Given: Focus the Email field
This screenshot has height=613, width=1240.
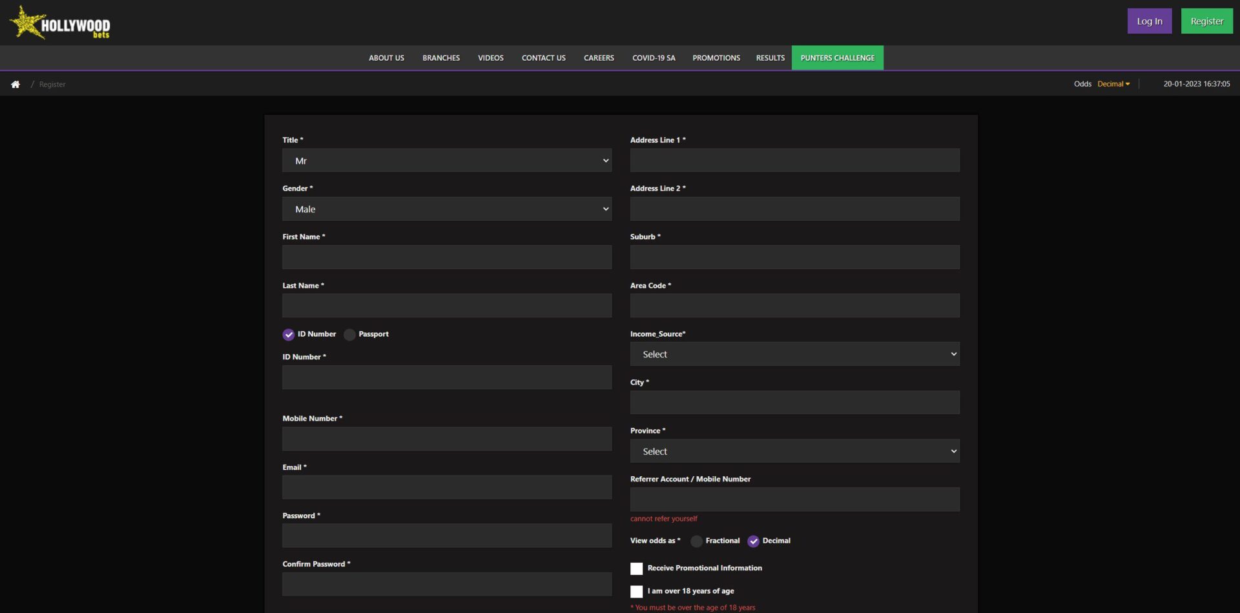Looking at the screenshot, I should click(x=447, y=487).
